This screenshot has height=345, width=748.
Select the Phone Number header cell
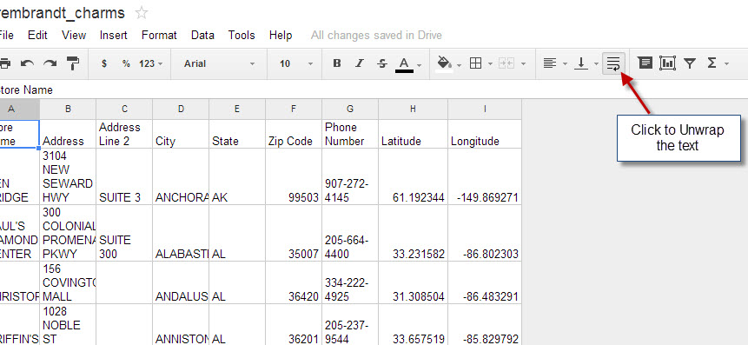tap(350, 134)
